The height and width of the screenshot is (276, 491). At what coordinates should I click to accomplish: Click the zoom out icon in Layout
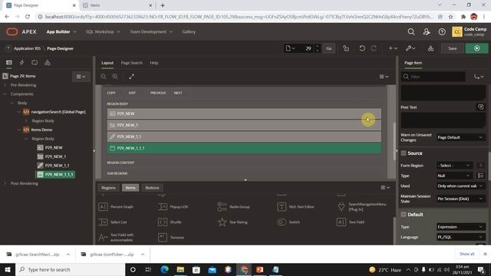104,77
